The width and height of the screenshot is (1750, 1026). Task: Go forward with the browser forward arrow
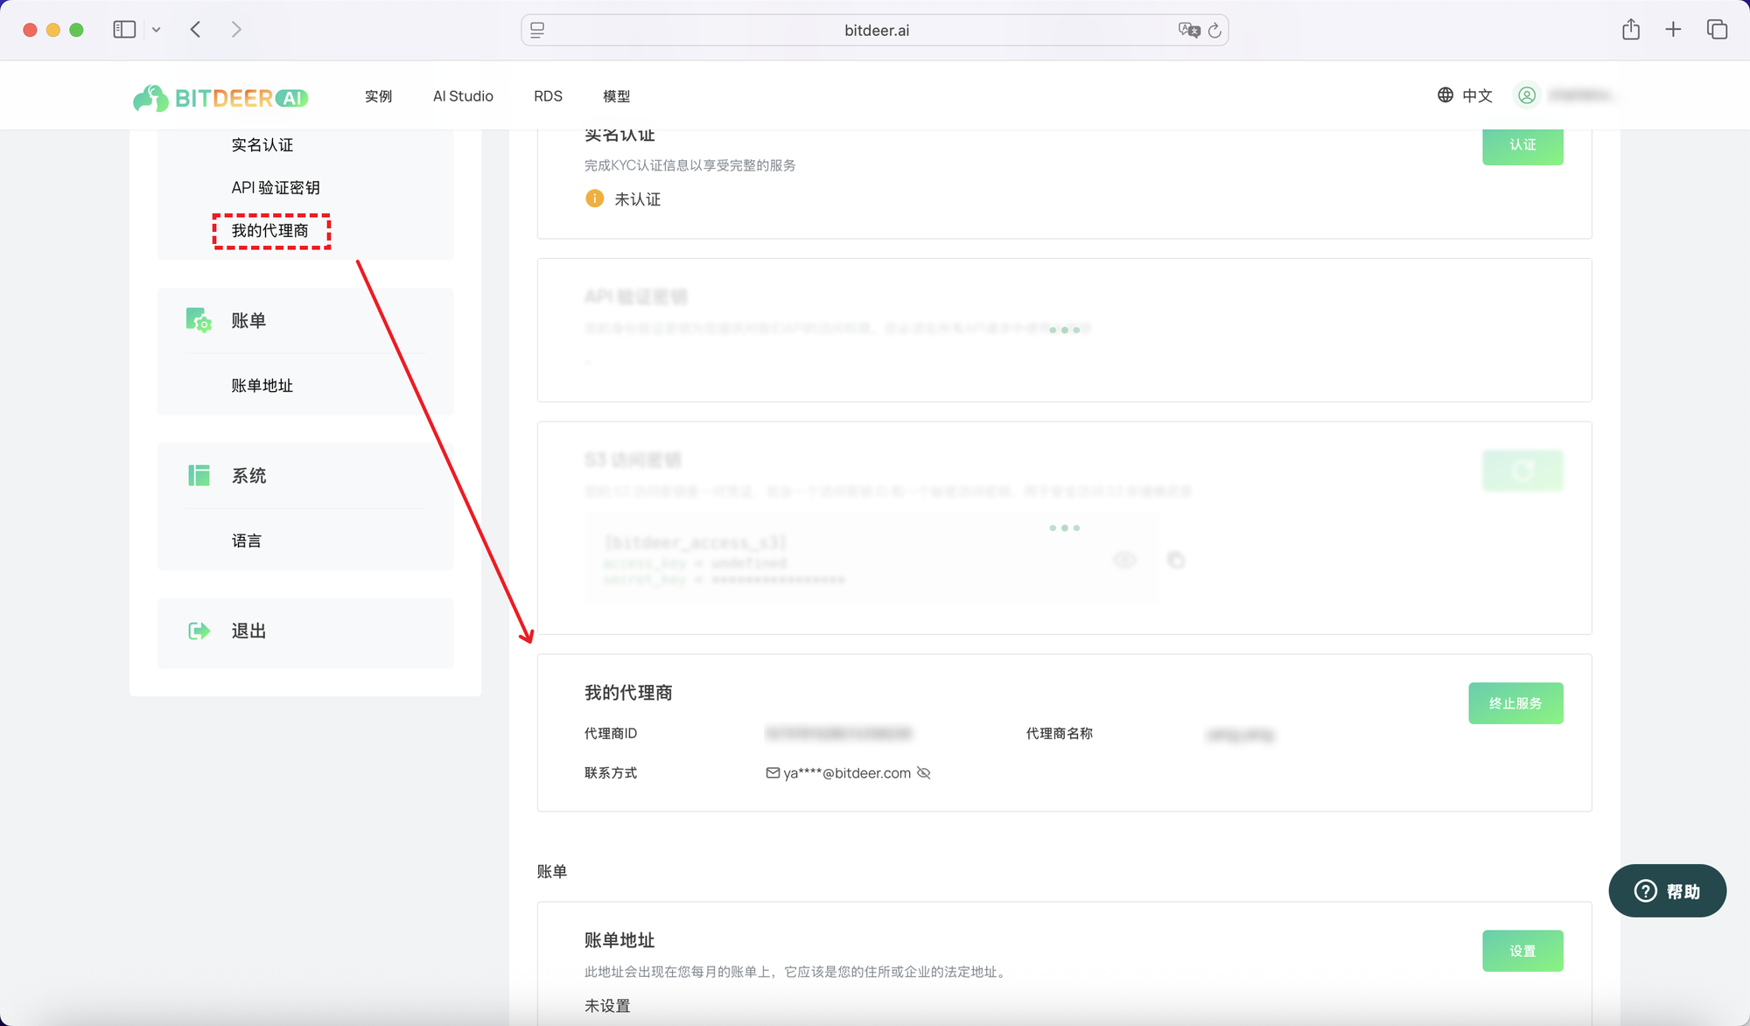[x=236, y=30]
